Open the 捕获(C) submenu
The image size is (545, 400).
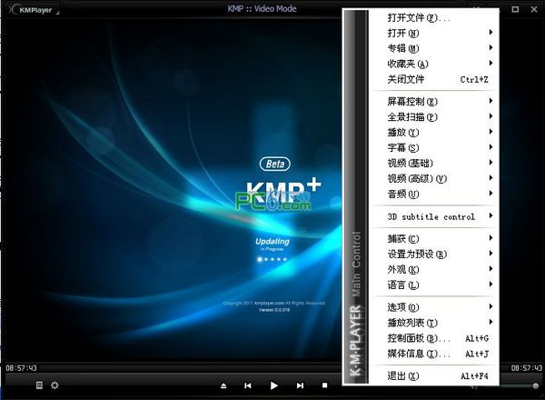(434, 238)
